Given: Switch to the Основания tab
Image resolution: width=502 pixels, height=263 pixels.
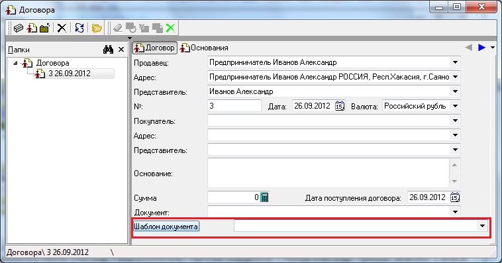Looking at the screenshot, I should tap(204, 48).
